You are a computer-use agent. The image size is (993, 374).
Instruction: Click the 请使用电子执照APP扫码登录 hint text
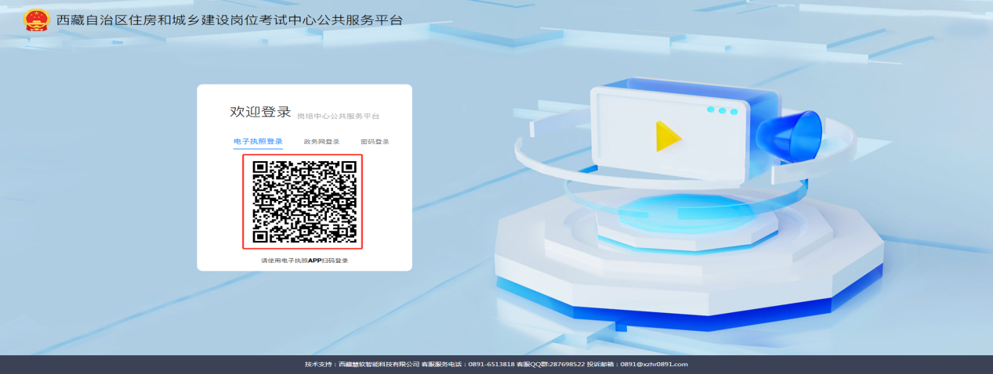tap(304, 260)
